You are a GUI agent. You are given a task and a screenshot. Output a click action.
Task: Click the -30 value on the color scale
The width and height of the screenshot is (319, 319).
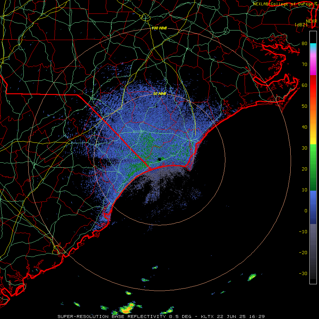coord(303,274)
